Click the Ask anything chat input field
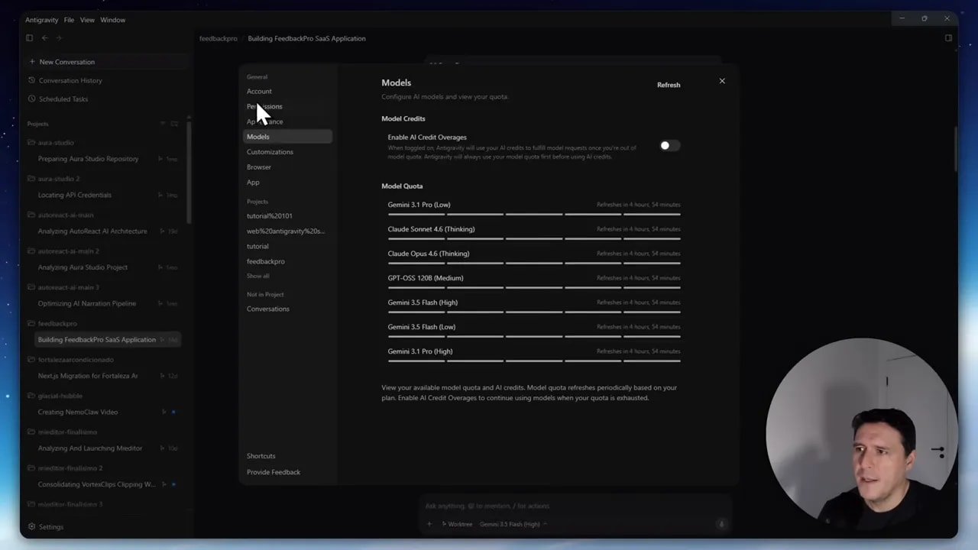Screen dimensions: 978x550 coord(575,506)
